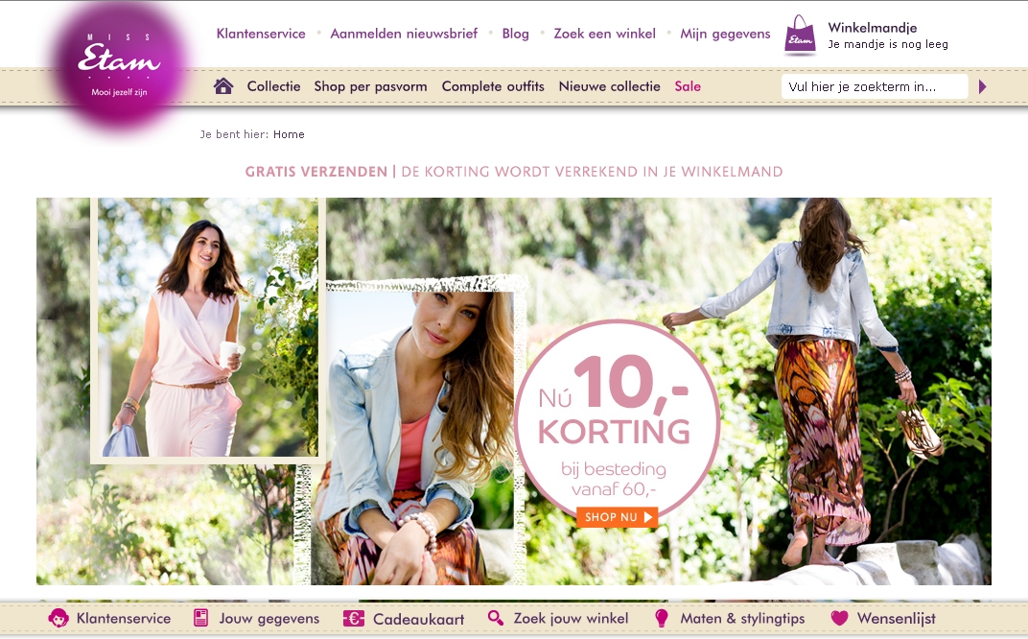The image size is (1028, 639).
Task: Select Nieuwe collectie in navigation
Action: (x=609, y=86)
